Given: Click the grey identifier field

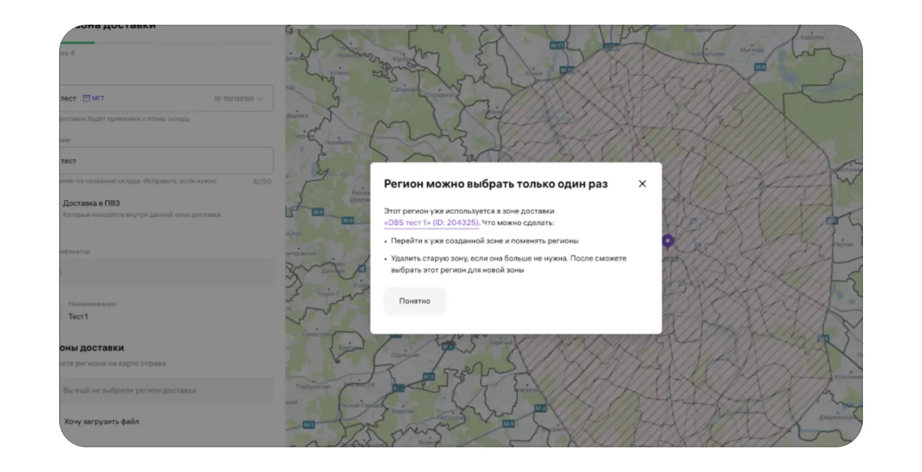Looking at the screenshot, I should (166, 272).
